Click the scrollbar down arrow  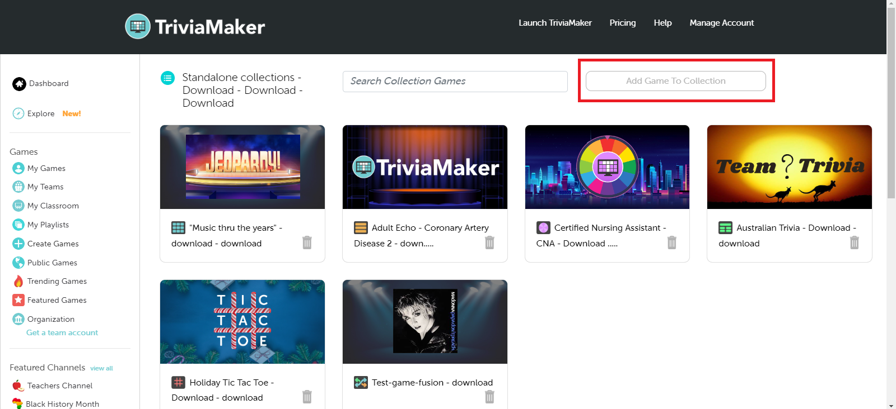point(891,405)
